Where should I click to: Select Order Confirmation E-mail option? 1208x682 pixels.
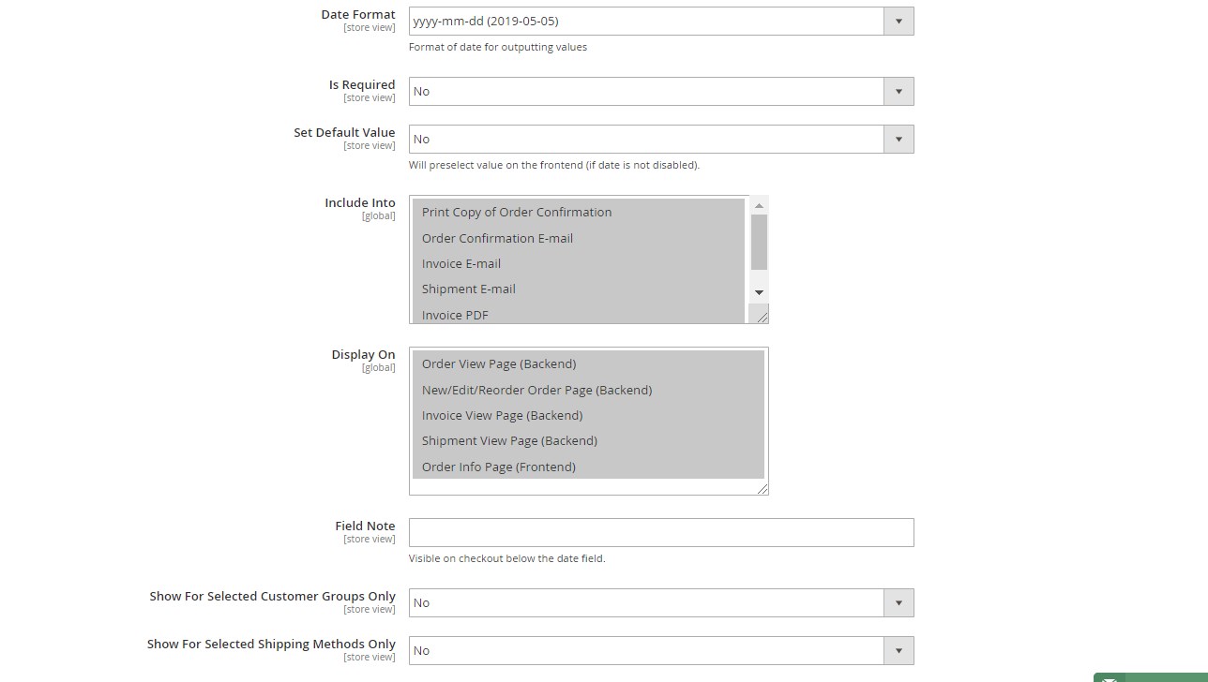[x=497, y=238]
